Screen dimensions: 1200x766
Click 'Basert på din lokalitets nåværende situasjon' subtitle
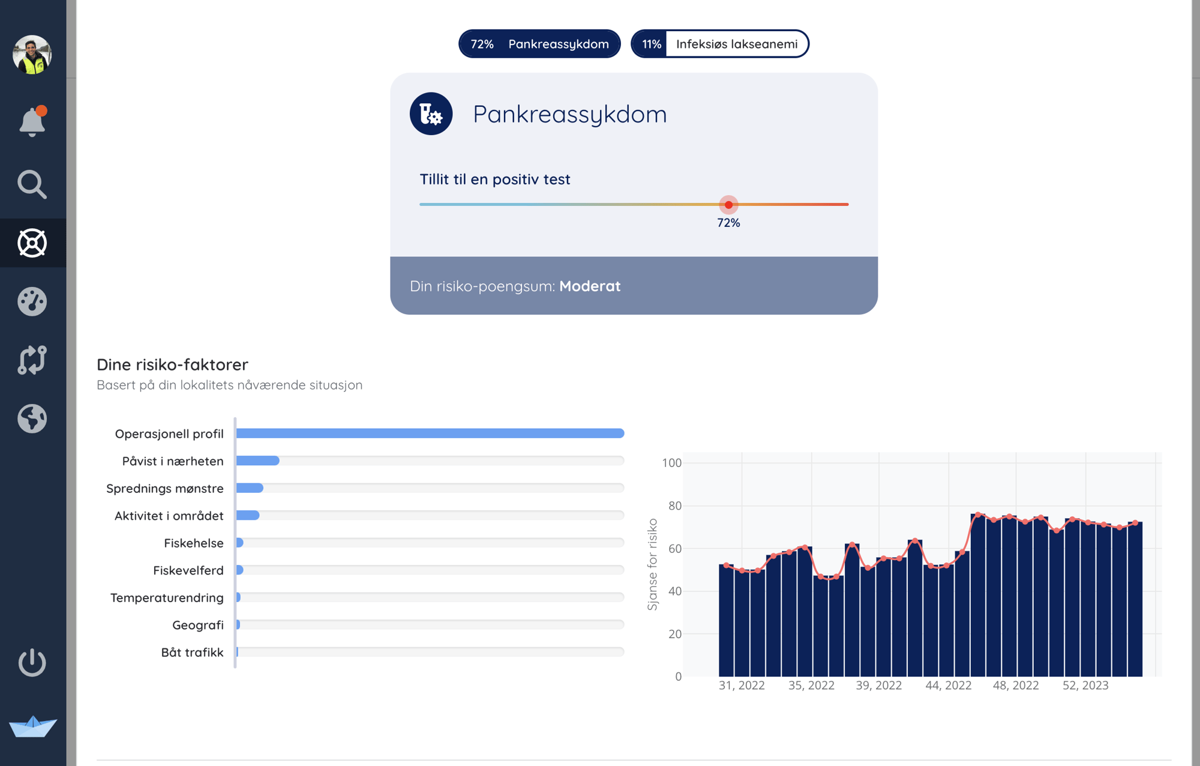point(230,385)
